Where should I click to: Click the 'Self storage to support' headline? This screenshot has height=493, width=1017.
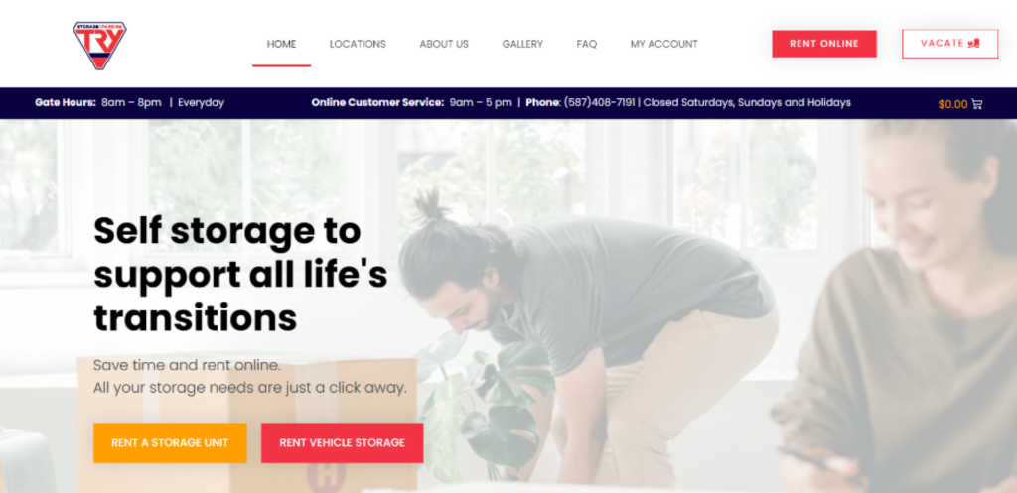coord(240,275)
